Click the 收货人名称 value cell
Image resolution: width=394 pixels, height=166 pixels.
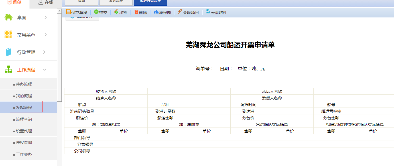189,92
